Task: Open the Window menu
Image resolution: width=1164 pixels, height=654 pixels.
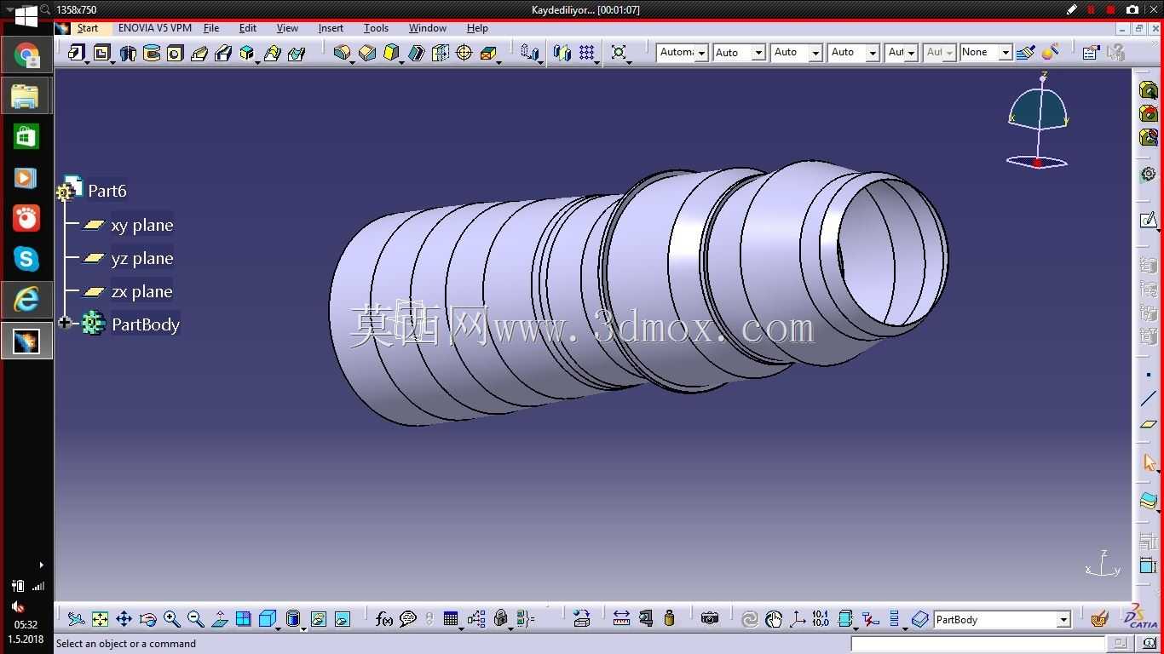Action: pos(428,28)
